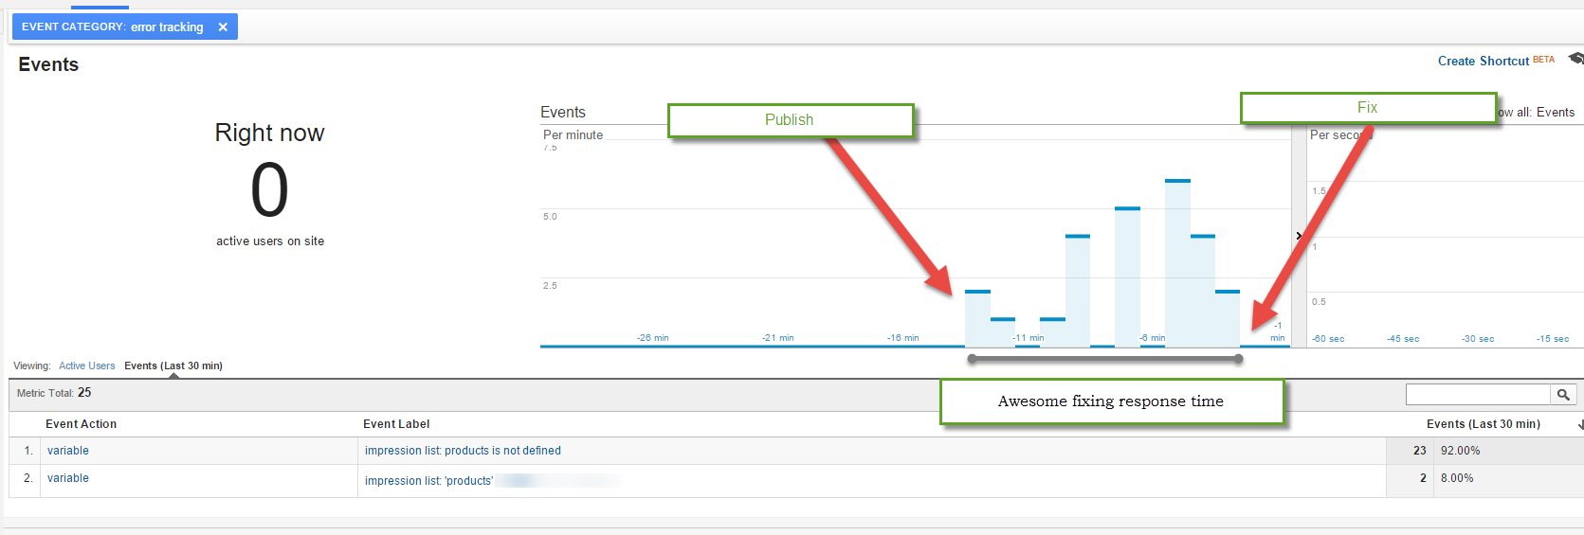Click the tallest bar in per-minute chart
This screenshot has height=535, width=1584.
pyautogui.click(x=1177, y=263)
